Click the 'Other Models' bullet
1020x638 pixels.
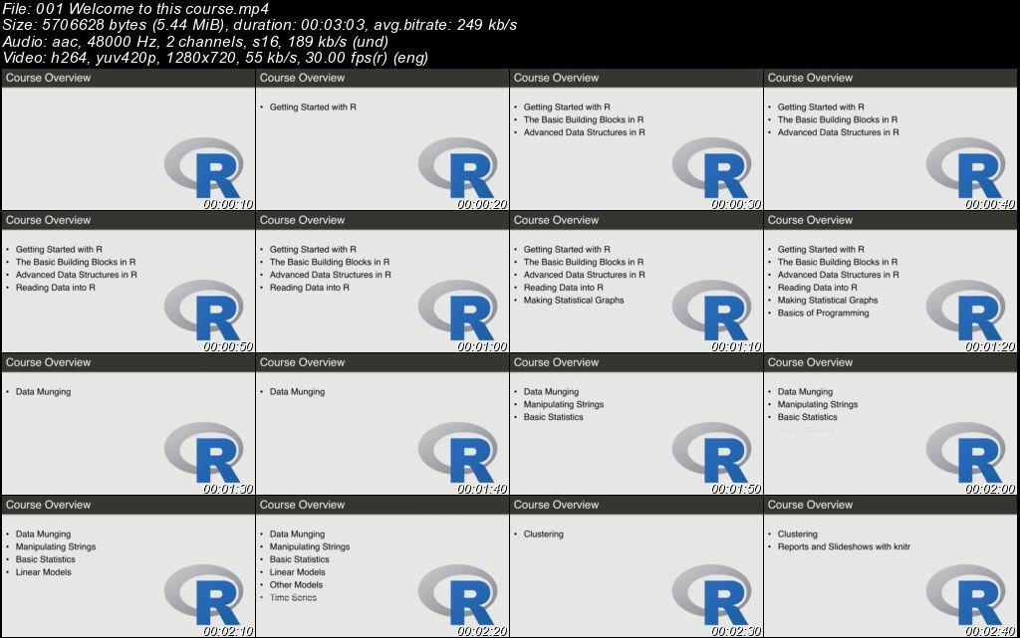click(x=296, y=584)
